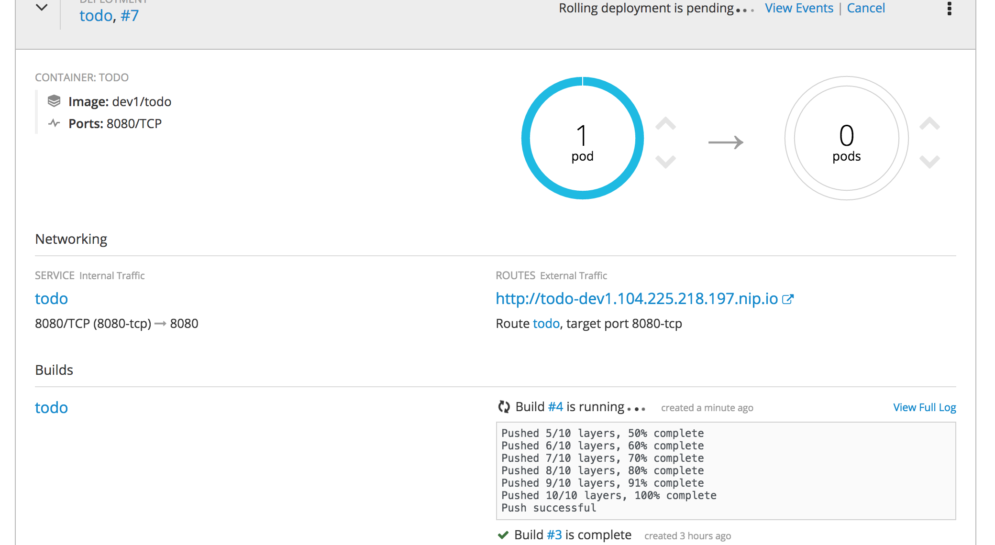Click the 'Builds' section heading
This screenshot has width=995, height=545.
click(x=54, y=370)
